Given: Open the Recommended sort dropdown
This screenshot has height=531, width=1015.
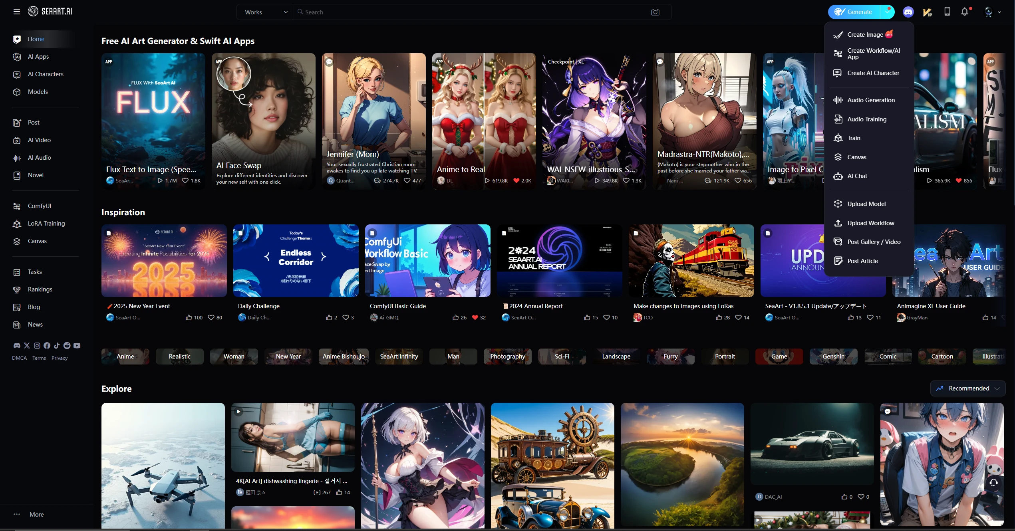Looking at the screenshot, I should [x=967, y=388].
